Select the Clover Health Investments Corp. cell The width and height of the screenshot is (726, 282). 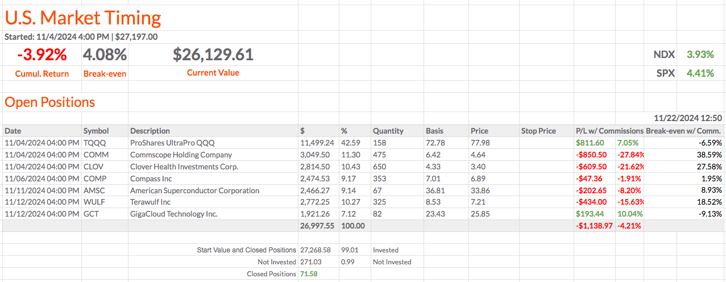184,167
